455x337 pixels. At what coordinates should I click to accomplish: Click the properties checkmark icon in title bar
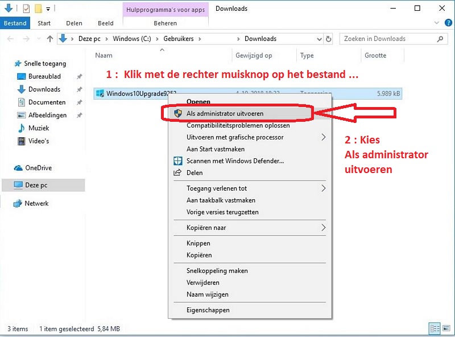pos(26,9)
